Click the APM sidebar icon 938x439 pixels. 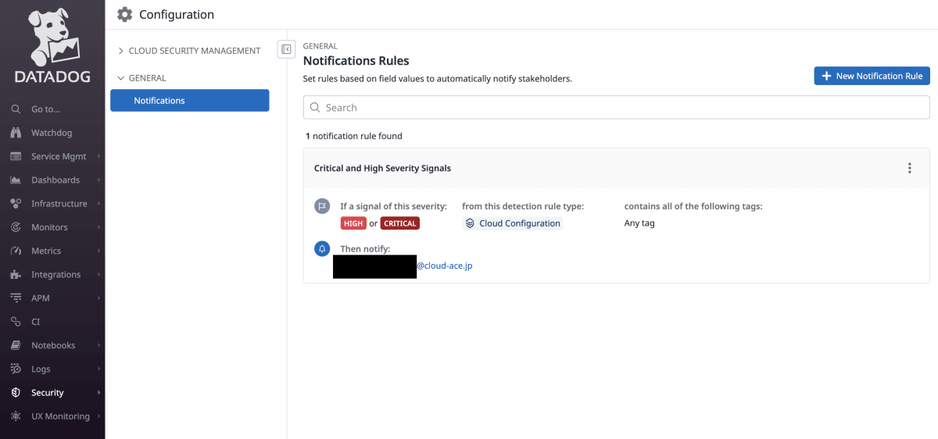pyautogui.click(x=16, y=298)
